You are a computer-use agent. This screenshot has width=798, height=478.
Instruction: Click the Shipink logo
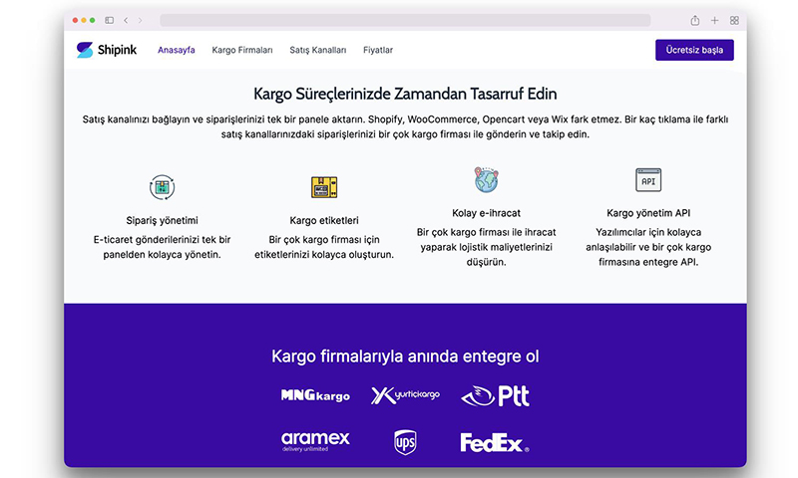coord(107,50)
